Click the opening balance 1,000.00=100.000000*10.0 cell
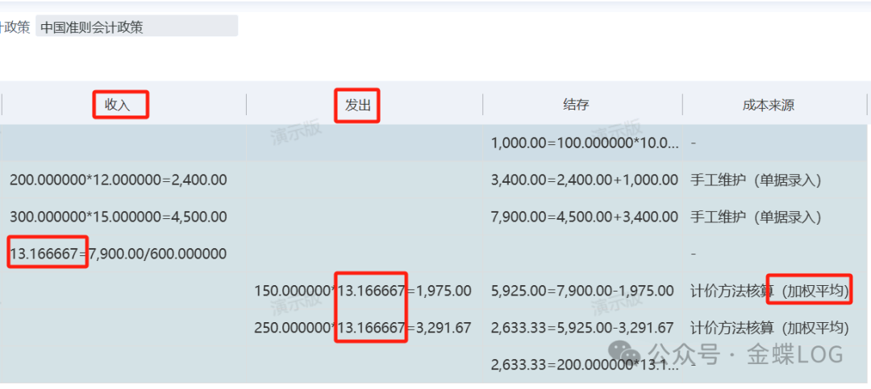Screen dimensions: 871x389 (584, 143)
